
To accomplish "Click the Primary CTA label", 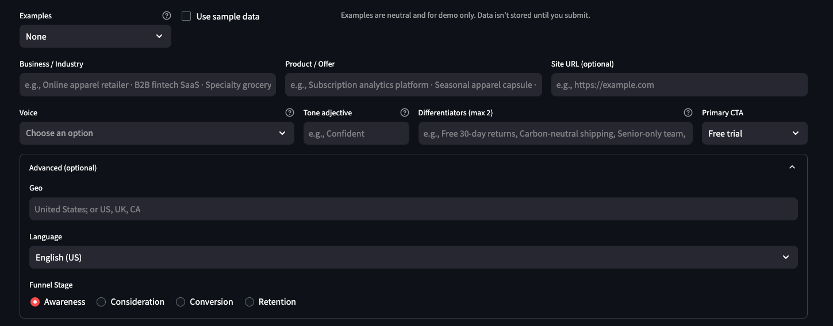I will point(723,112).
